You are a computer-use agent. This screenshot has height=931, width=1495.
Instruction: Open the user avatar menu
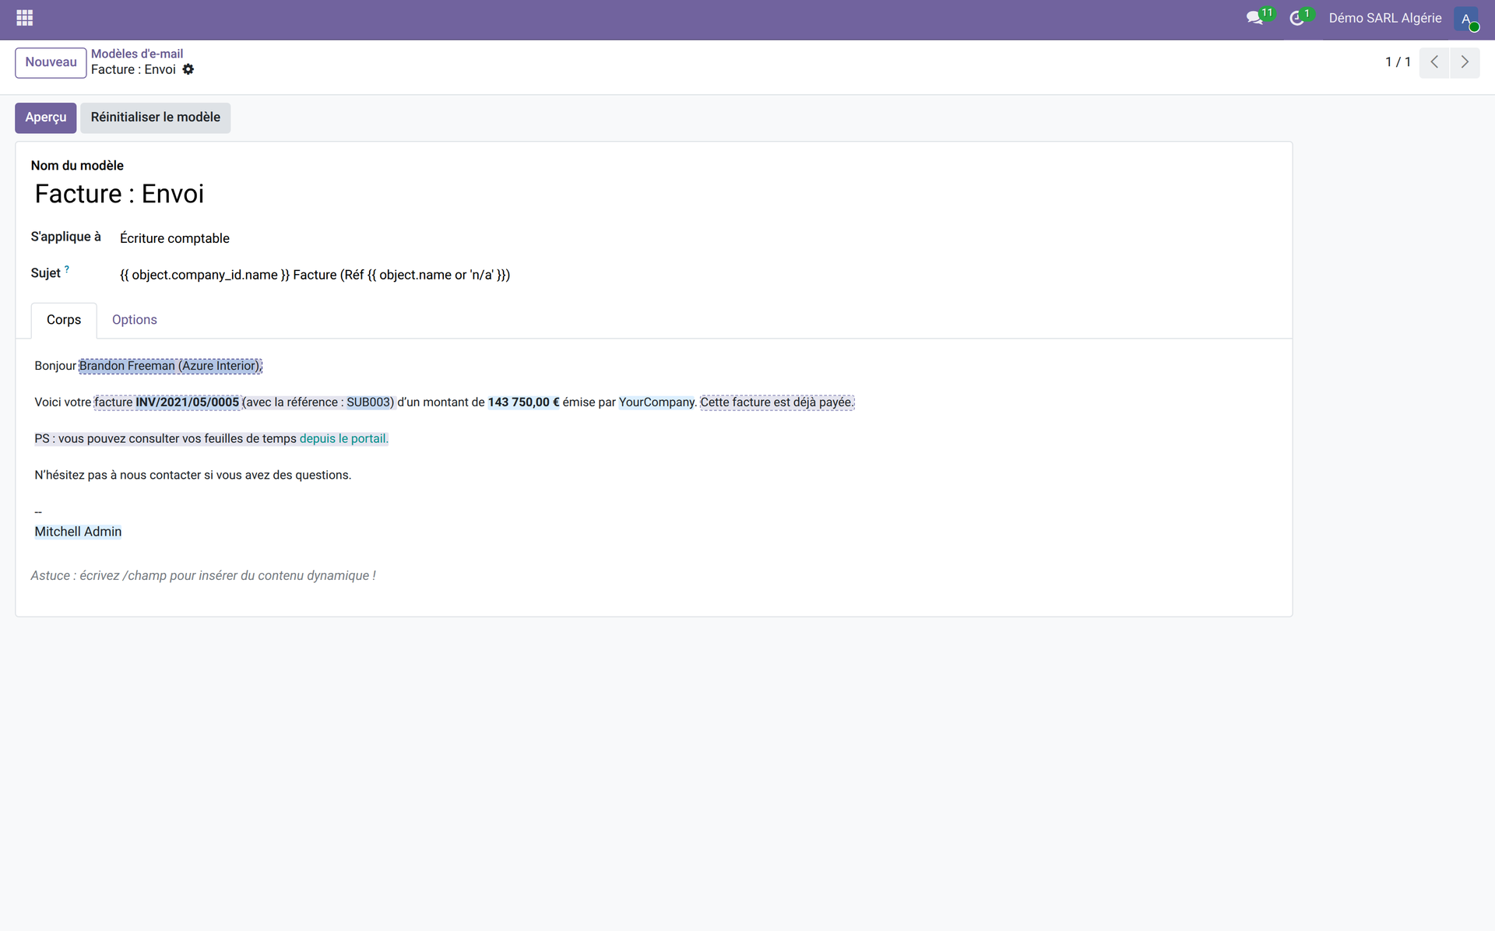1465,19
